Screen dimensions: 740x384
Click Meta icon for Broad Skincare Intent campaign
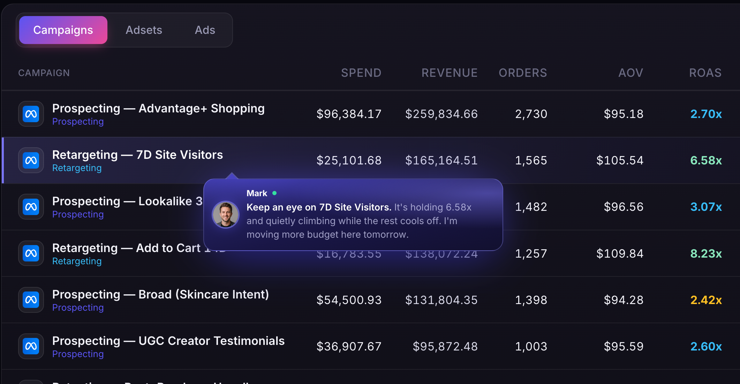tap(31, 300)
